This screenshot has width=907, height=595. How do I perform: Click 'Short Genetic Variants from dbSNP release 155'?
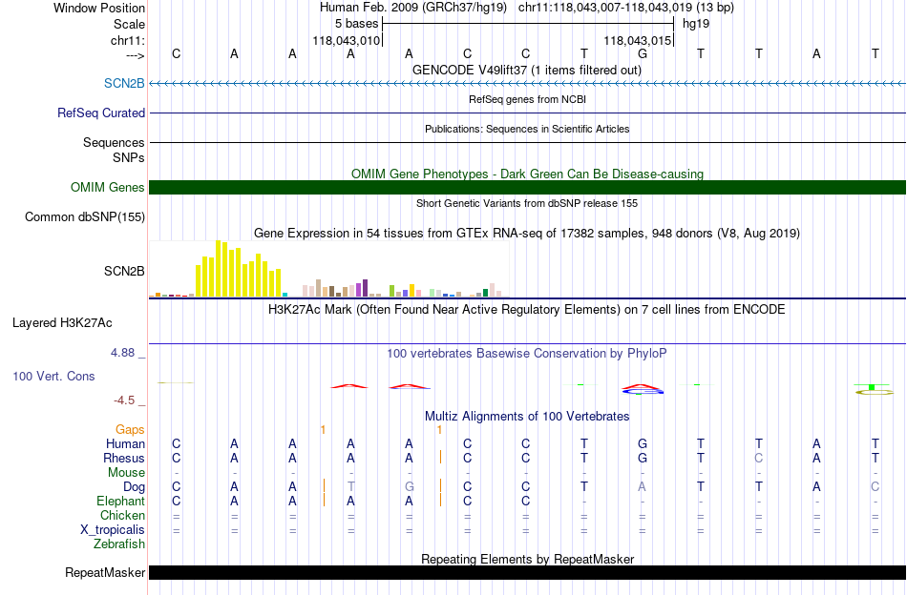pos(527,203)
